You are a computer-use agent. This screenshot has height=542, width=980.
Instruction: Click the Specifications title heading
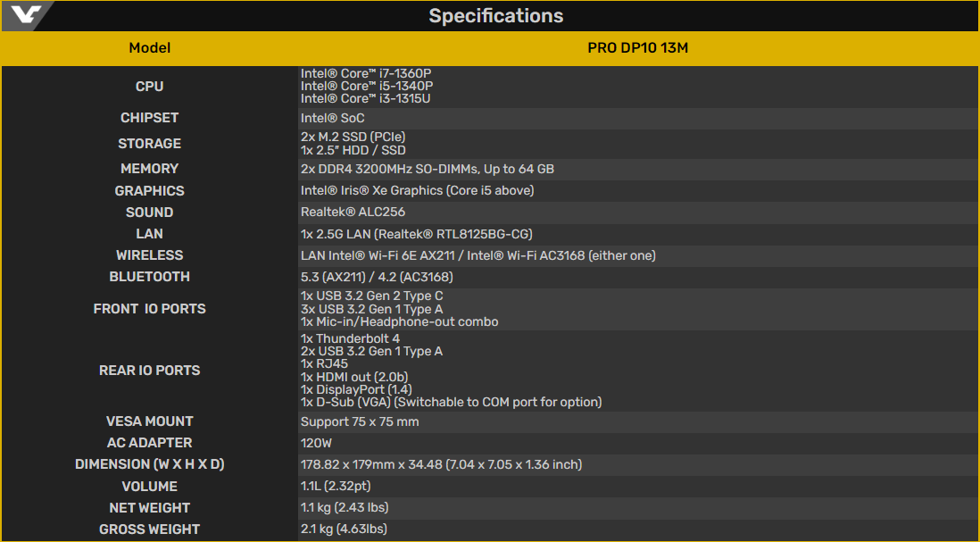coord(495,16)
